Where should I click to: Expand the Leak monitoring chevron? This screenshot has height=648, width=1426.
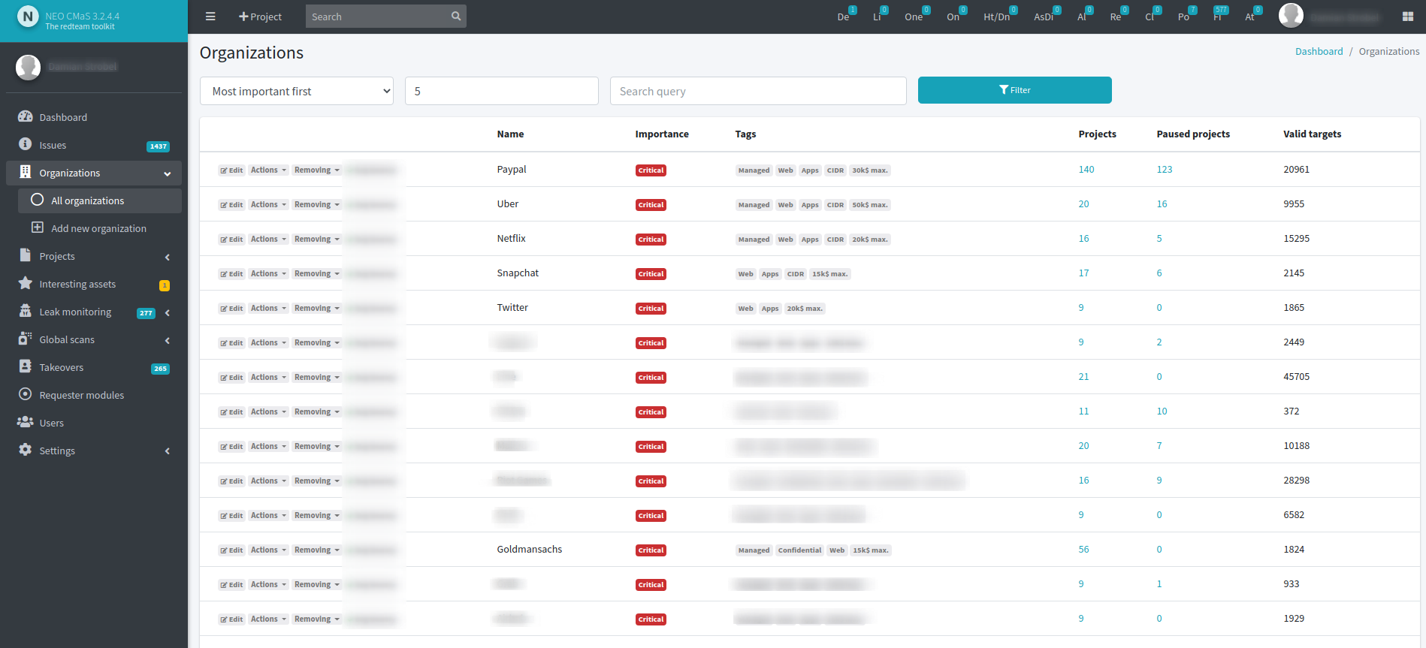tap(168, 312)
